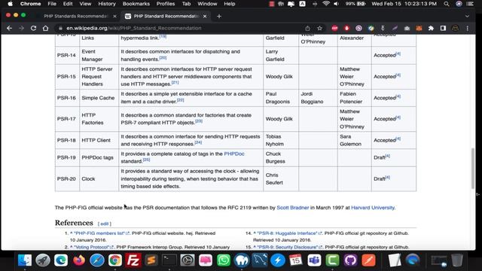The image size is (482, 271).
Task: Open Spotlight search in menu bar
Action: click(x=447, y=4)
